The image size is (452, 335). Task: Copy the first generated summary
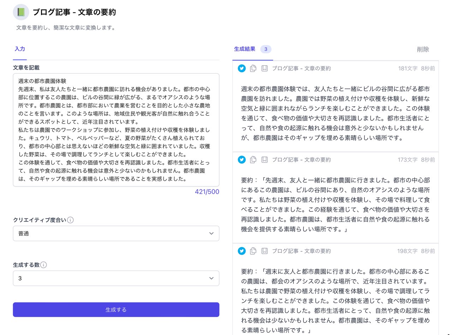253,69
